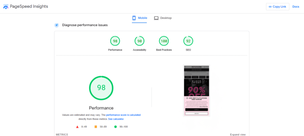
Task: Open the See calculator link
Action: tap(116, 119)
